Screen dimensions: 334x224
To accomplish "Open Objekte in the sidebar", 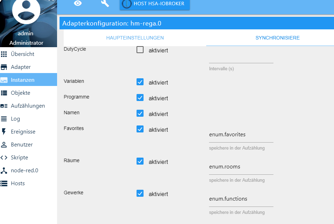I will [x=29, y=93].
